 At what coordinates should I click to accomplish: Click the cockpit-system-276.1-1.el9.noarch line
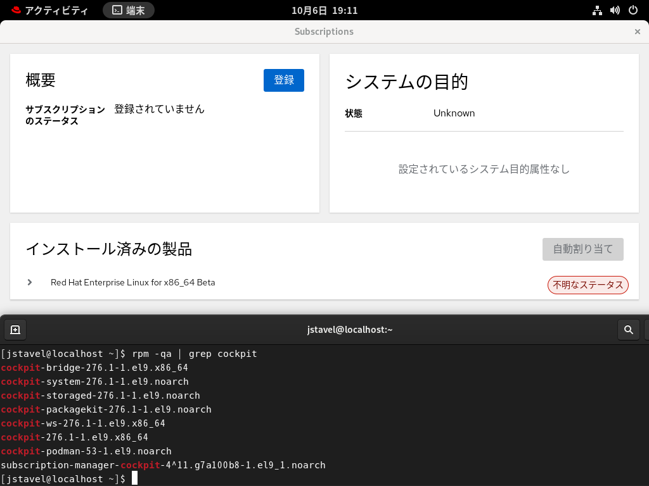(x=95, y=382)
